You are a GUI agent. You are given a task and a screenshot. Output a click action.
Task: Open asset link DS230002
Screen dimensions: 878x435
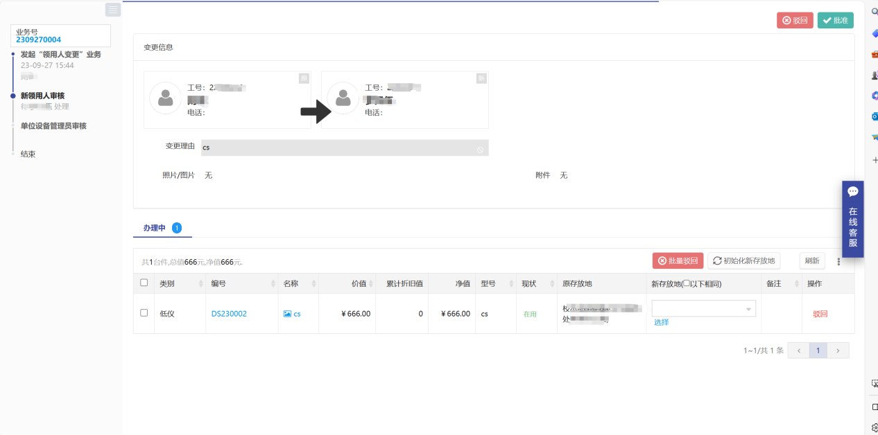tap(229, 314)
